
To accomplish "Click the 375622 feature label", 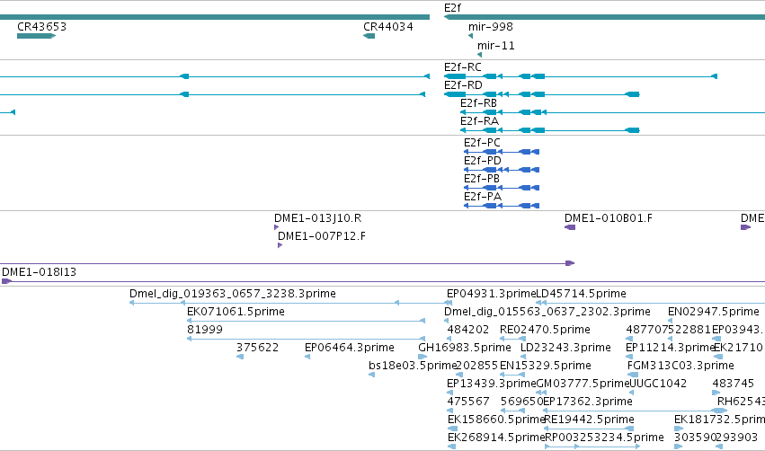I will [x=258, y=348].
